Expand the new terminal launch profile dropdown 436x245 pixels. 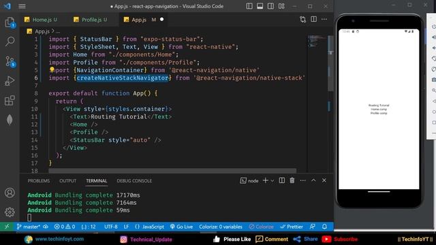point(272,180)
